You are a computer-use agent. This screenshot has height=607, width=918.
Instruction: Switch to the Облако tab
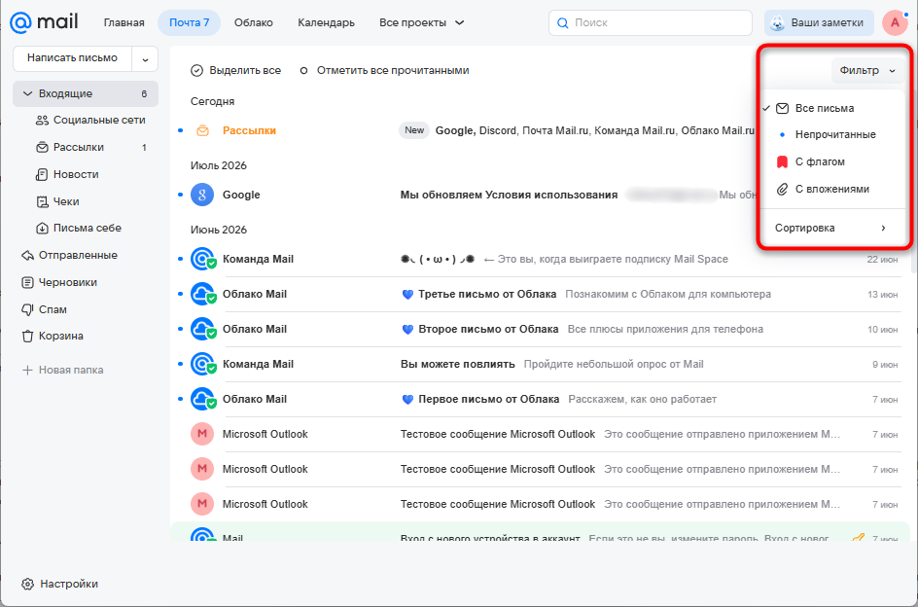254,22
